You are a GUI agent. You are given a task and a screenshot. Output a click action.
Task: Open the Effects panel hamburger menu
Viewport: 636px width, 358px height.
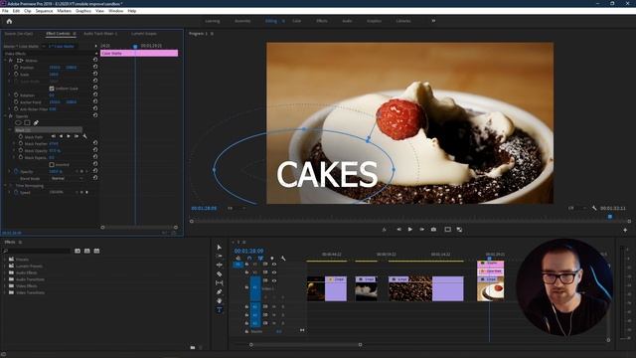(20, 243)
